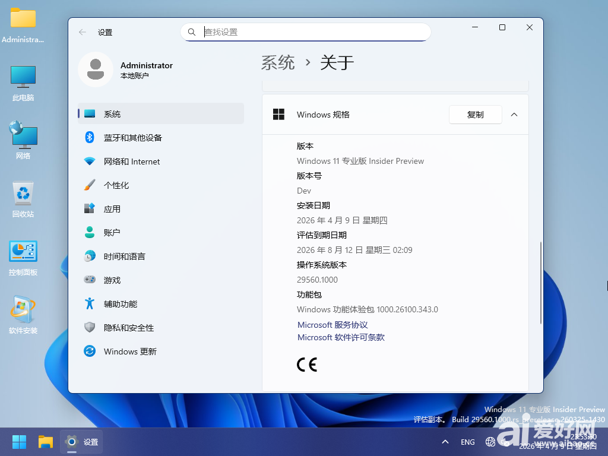Image resolution: width=608 pixels, height=456 pixels.
Task: Click 'Windows 功能体验包 1000.26100.343.0' value
Action: (x=368, y=309)
